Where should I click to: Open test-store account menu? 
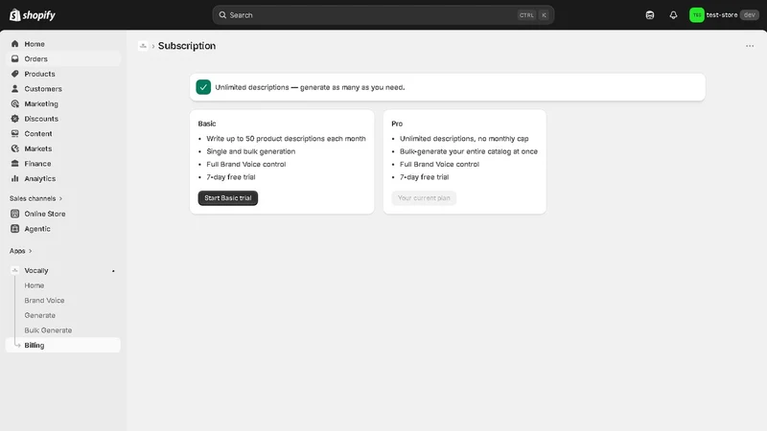(x=724, y=15)
